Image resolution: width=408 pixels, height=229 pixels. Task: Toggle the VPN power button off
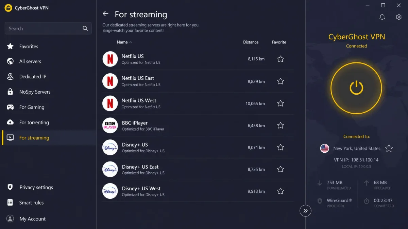coord(356,88)
